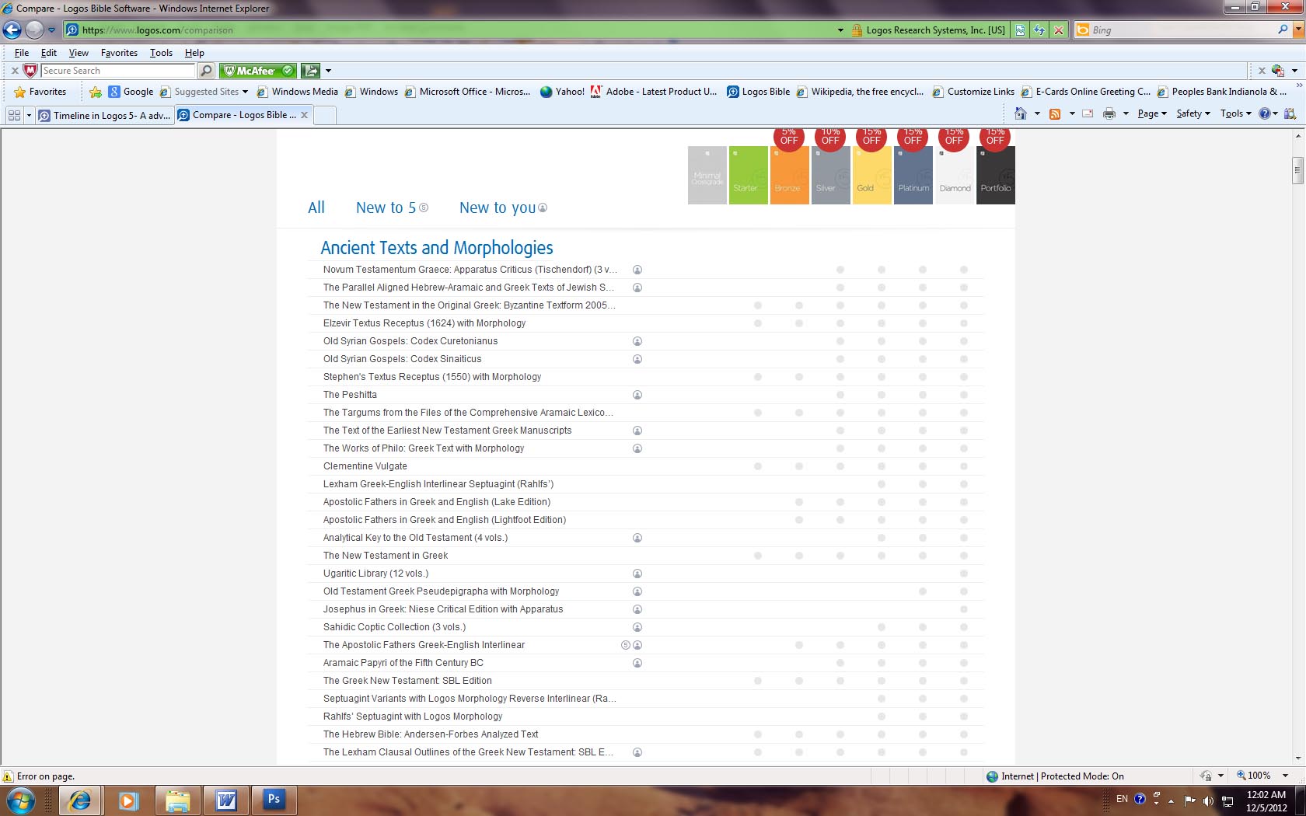
Task: Go back with the browser back arrow
Action: [12, 30]
